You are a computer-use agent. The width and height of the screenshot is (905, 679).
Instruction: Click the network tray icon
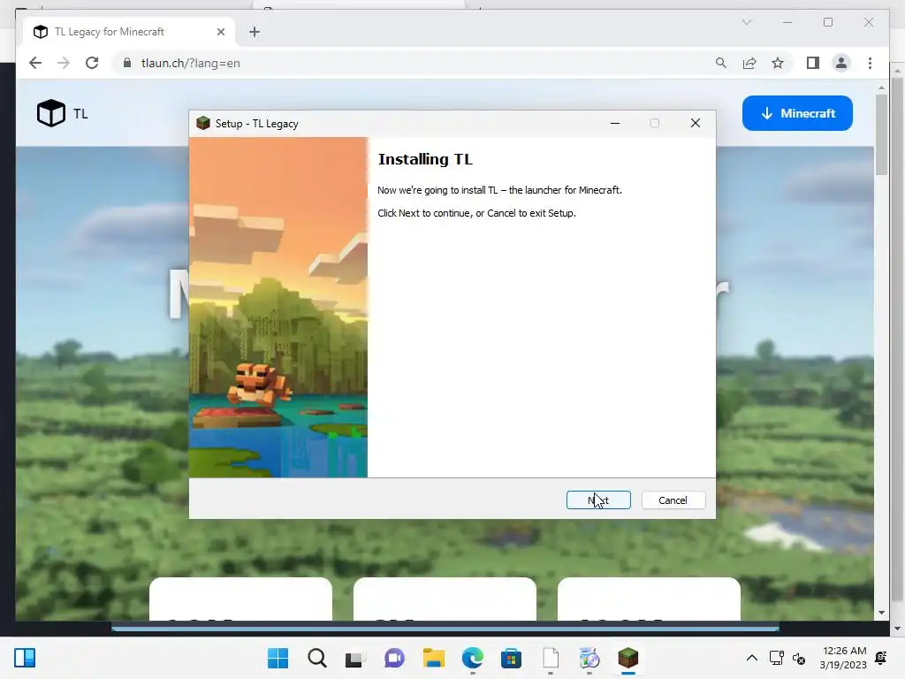coord(776,658)
